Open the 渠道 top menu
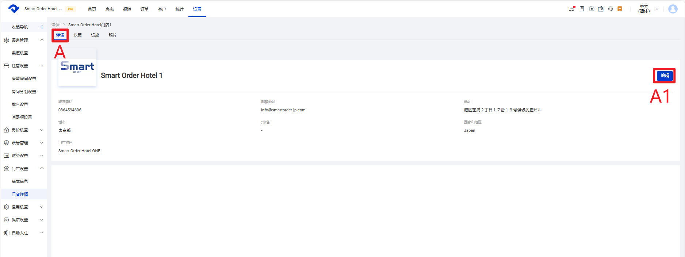The image size is (685, 257). pyautogui.click(x=127, y=9)
